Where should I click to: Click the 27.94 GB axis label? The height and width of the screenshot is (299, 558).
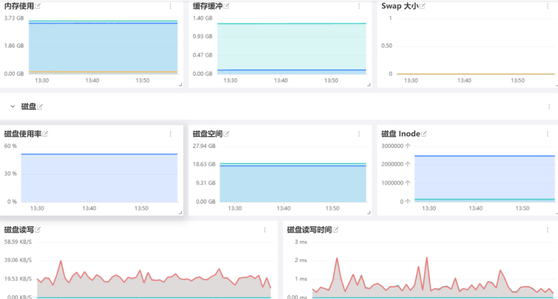pyautogui.click(x=204, y=146)
